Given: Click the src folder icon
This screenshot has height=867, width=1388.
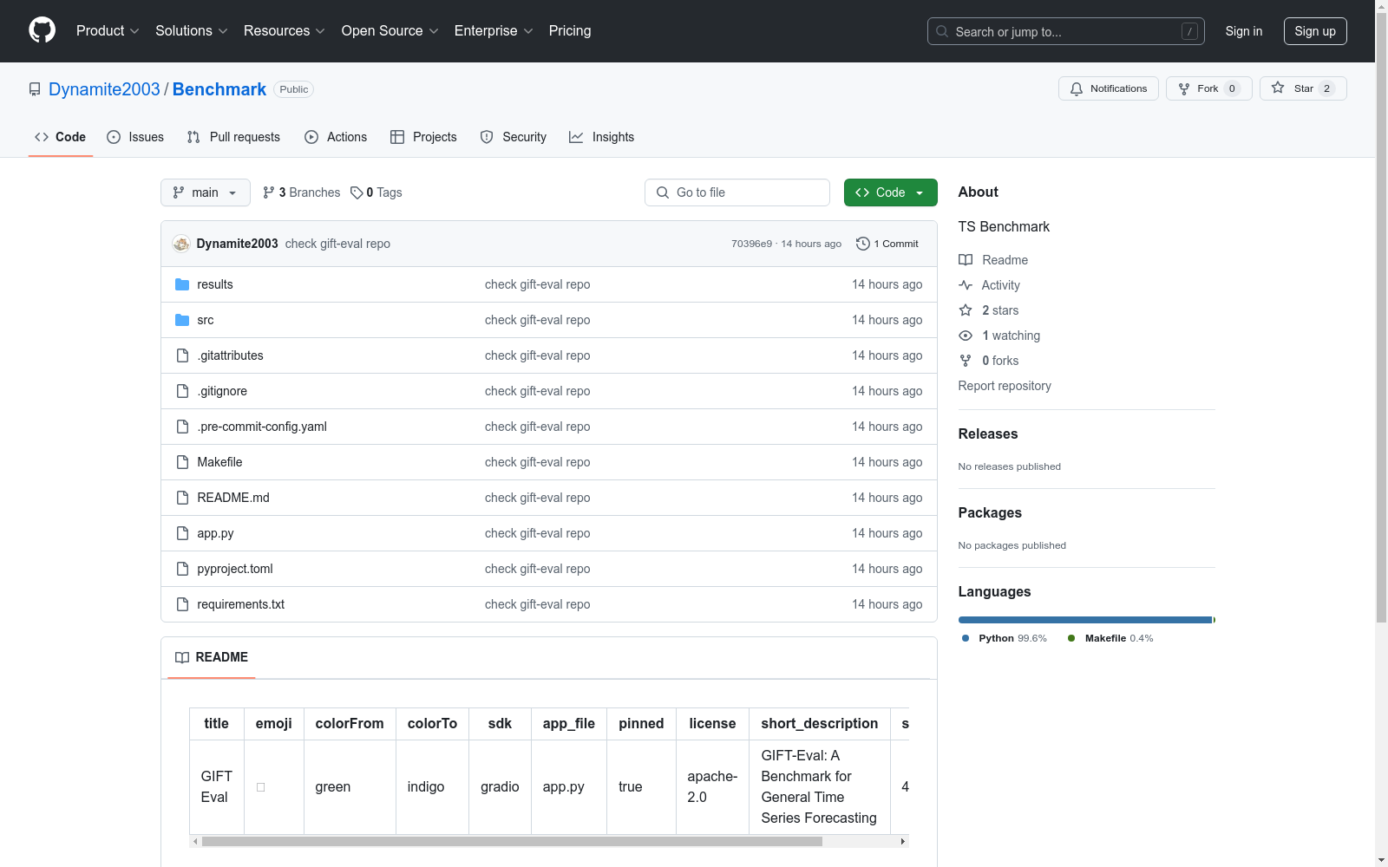Looking at the screenshot, I should [x=182, y=320].
